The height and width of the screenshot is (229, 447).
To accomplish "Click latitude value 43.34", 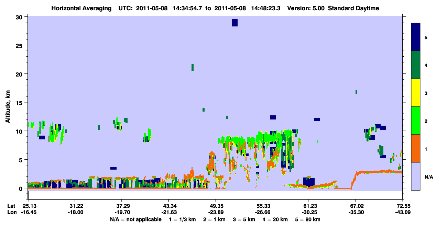I will 168,206.
